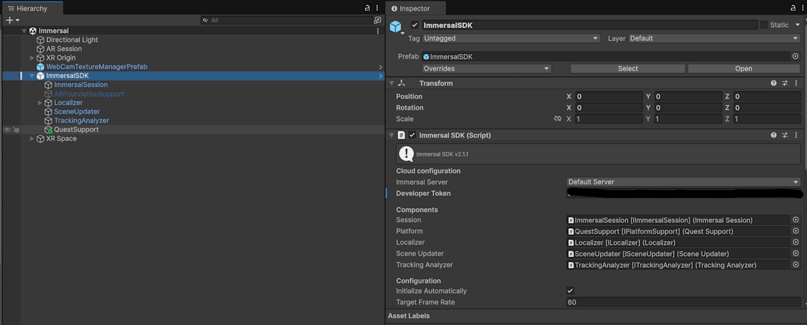Click the prefab Select button
The width and height of the screenshot is (807, 325).
[x=627, y=69]
